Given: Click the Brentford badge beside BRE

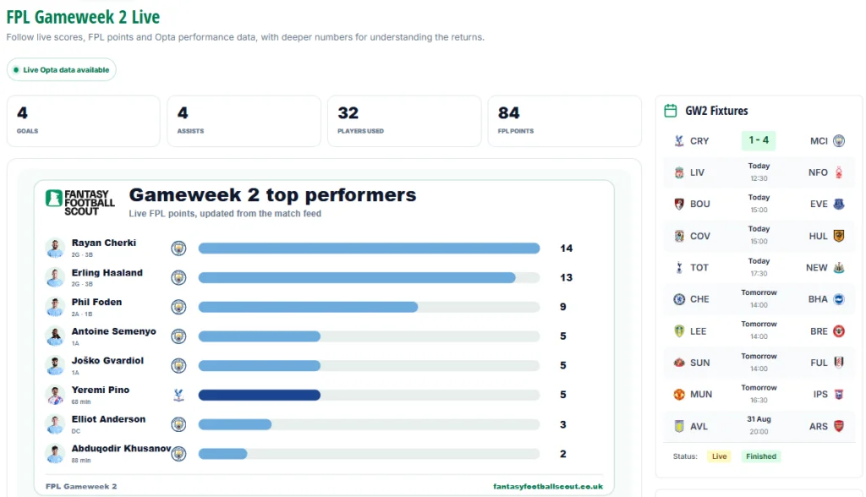Looking at the screenshot, I should pyautogui.click(x=839, y=330).
